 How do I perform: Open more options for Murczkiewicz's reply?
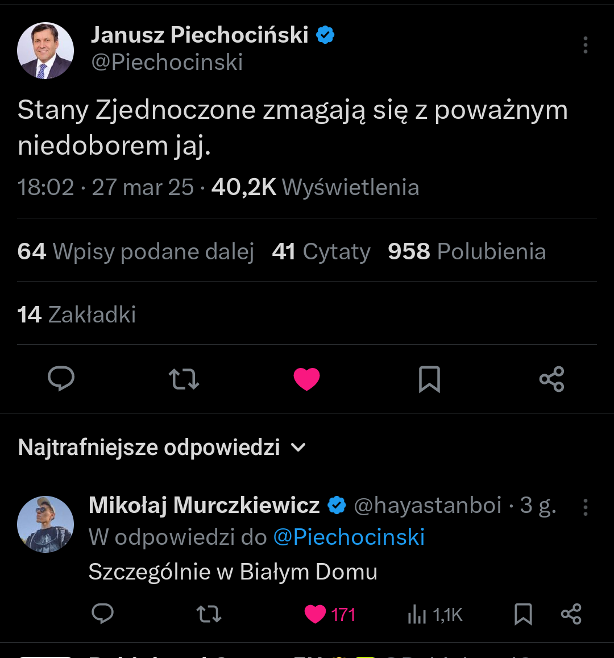click(x=585, y=507)
